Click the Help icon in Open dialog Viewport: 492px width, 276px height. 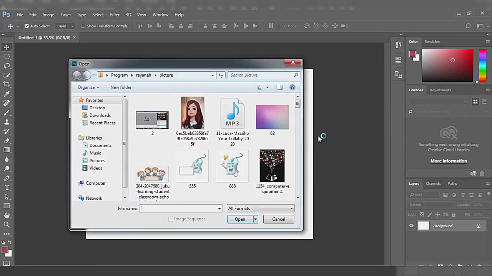tap(292, 87)
